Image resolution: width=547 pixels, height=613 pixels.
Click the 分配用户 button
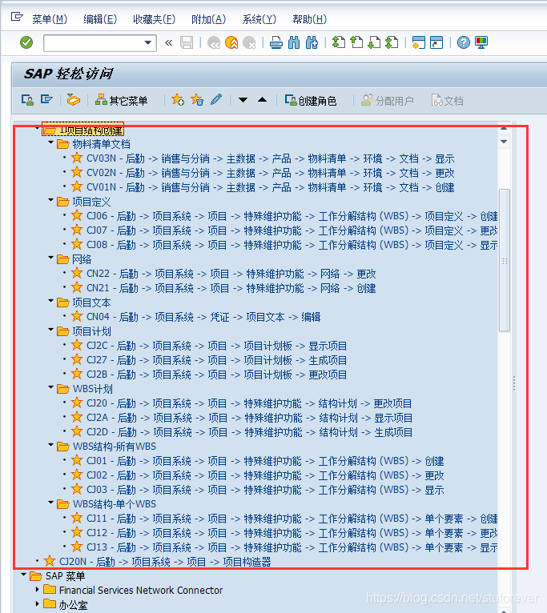(388, 101)
